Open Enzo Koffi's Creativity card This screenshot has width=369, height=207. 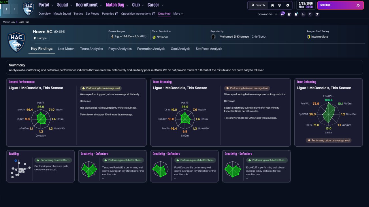pyautogui.click(x=256, y=166)
